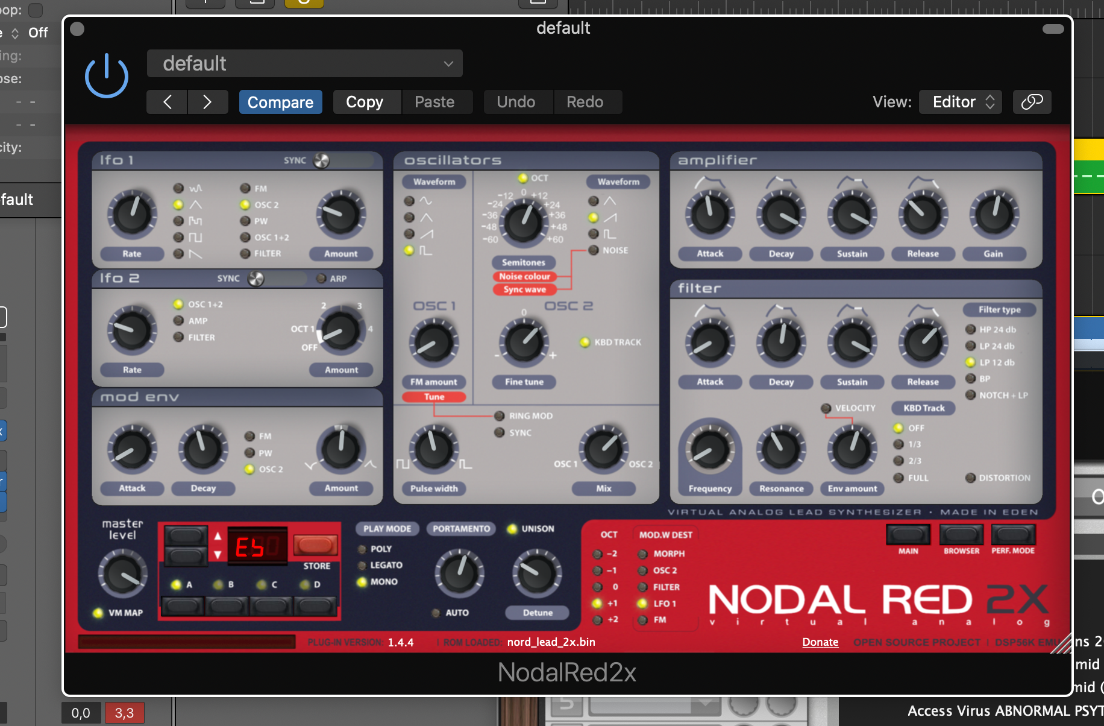
Task: Click the program down arrow
Action: 218,555
